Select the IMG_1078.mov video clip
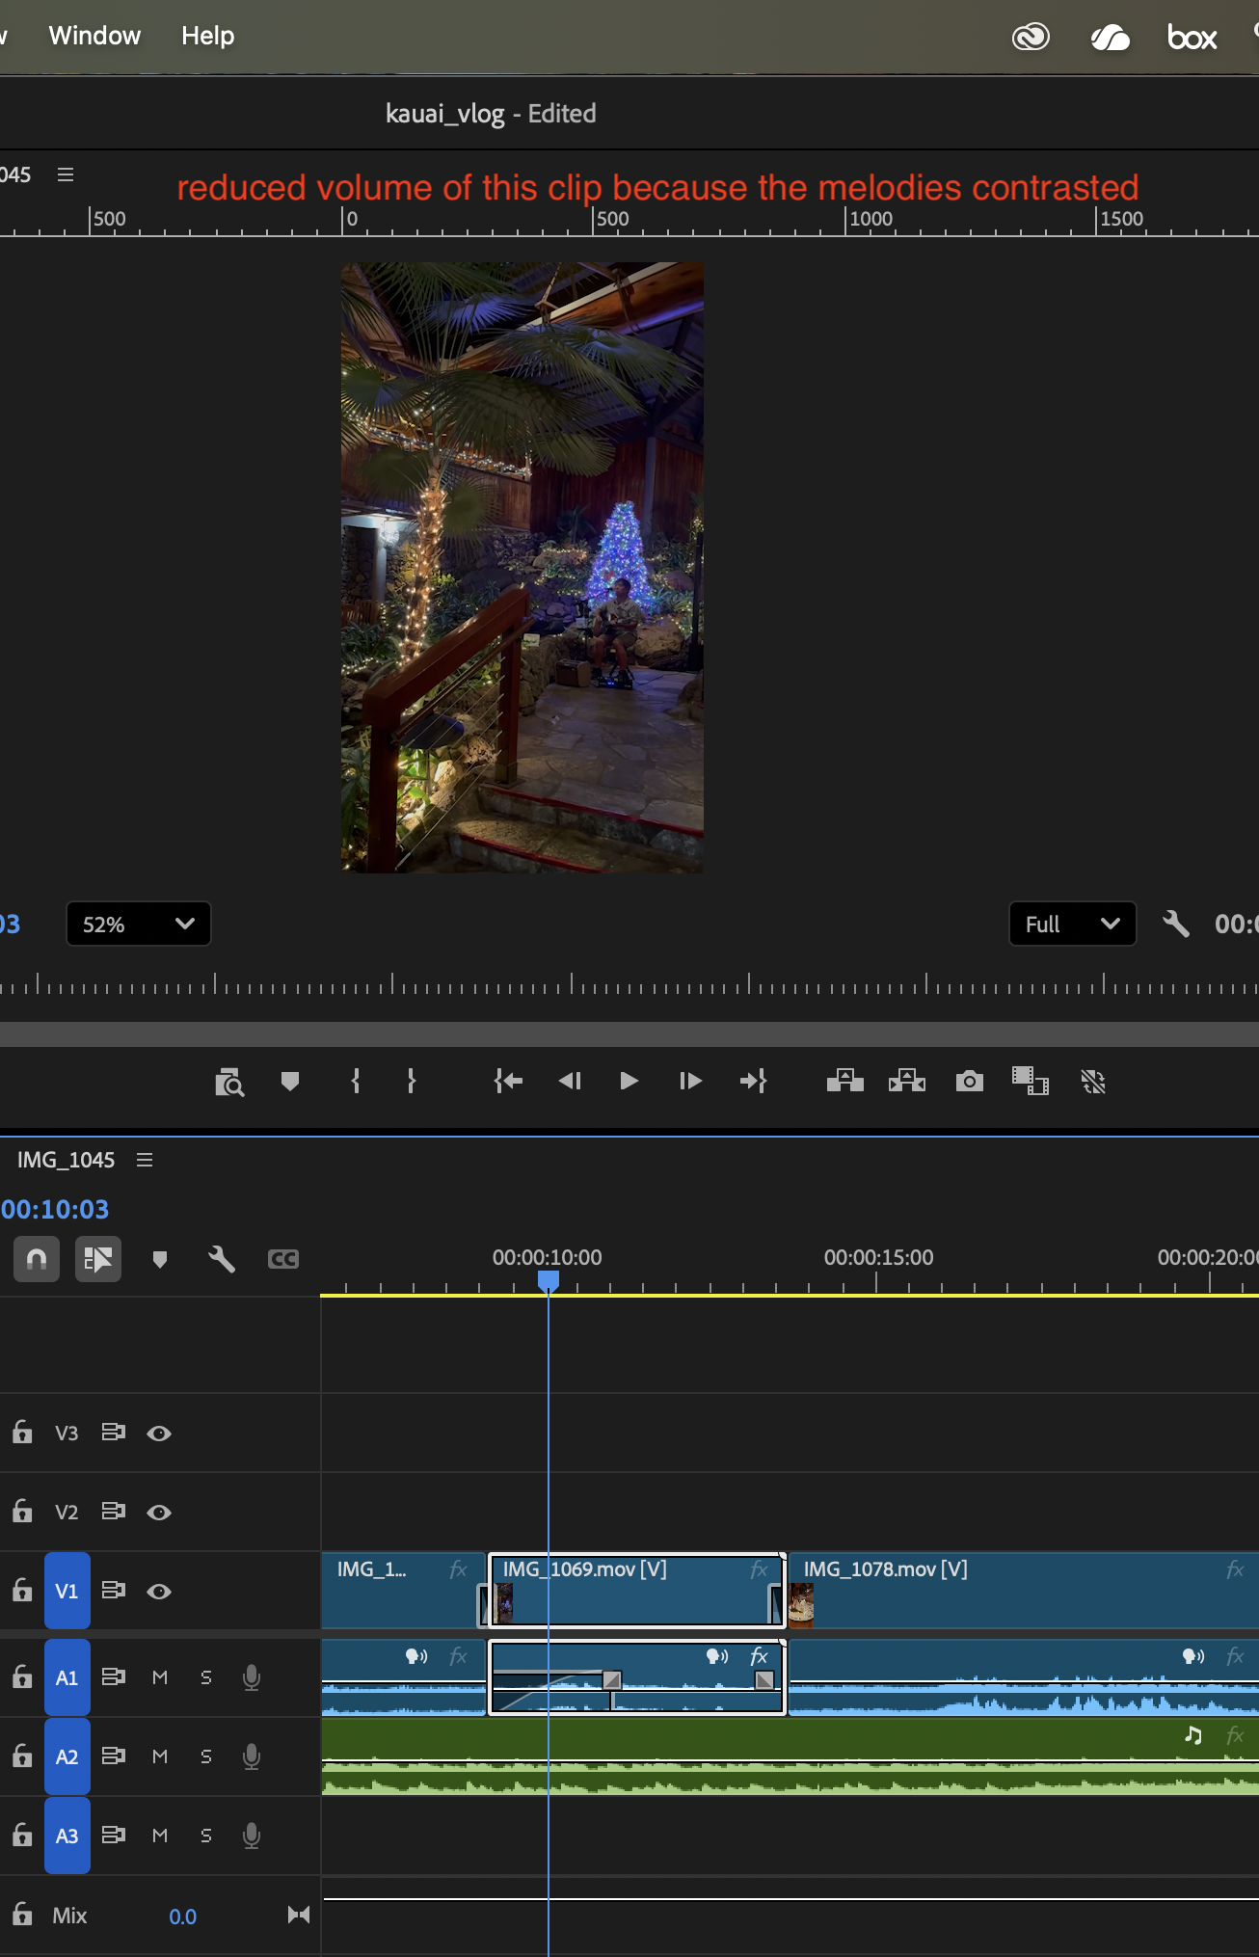The image size is (1259, 1957). tap(1024, 1591)
